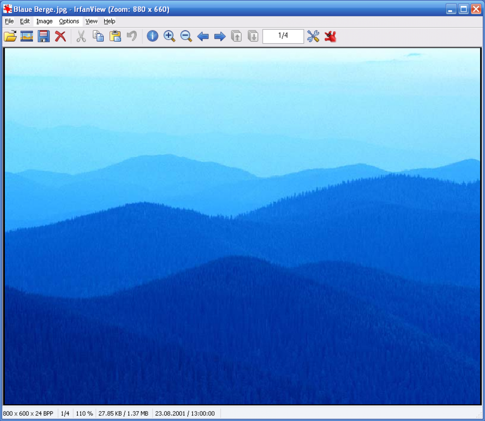Viewport: 485px width, 421px height.
Task: Open the File menu
Action: pos(9,21)
